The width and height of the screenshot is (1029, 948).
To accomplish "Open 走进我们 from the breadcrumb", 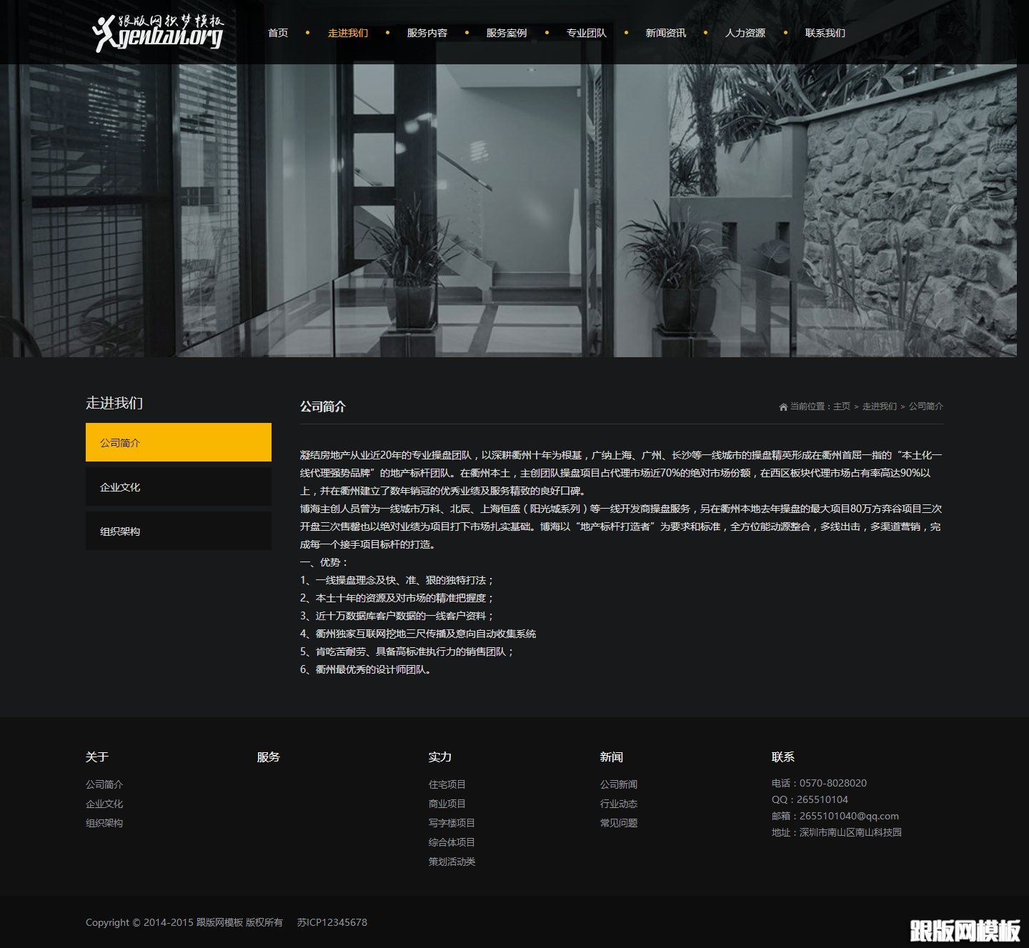I will tap(880, 406).
